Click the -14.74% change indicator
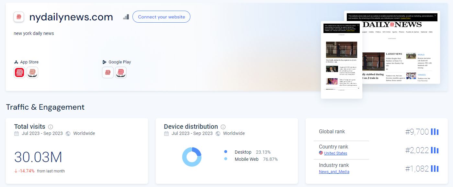453x187 pixels. click(24, 171)
